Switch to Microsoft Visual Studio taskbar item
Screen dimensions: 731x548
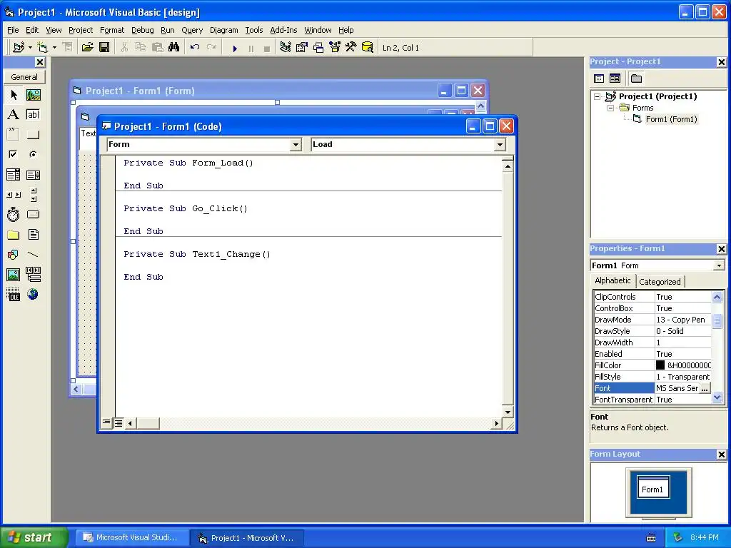132,537
